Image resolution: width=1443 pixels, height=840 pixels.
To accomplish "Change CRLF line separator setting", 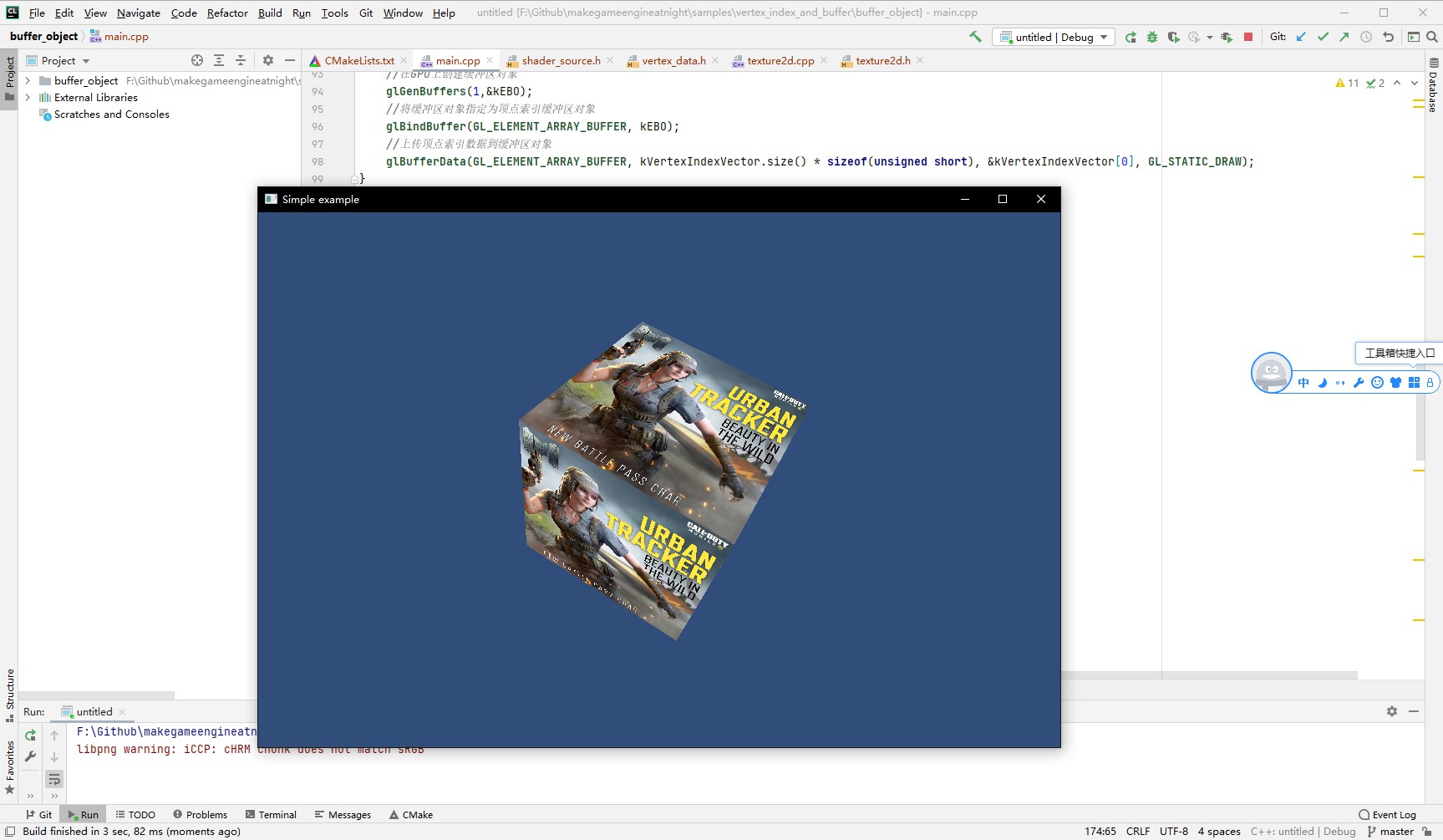I will click(1138, 832).
